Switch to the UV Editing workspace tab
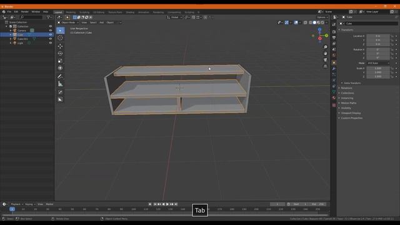Viewport: 400px width, 225px height. click(99, 12)
